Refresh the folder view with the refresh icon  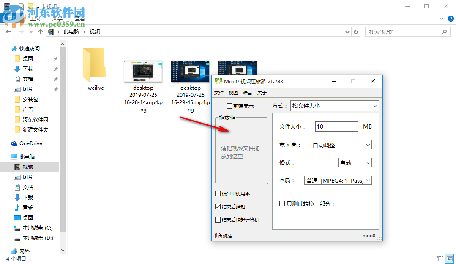pos(355,31)
